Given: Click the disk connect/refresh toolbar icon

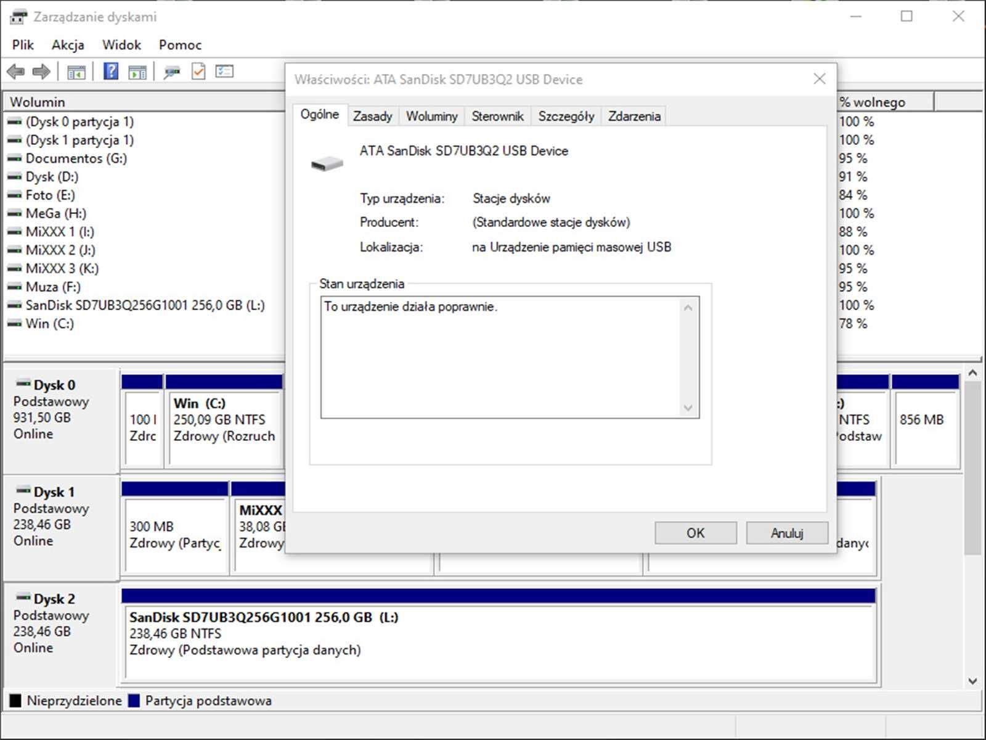Looking at the screenshot, I should coord(172,72).
